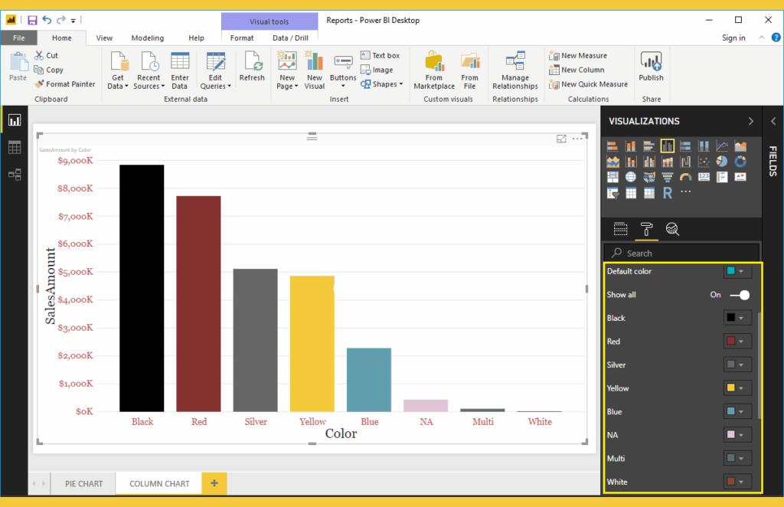Viewport: 784px width, 507px height.
Task: Click the Black bar in the chart
Action: tap(142, 289)
